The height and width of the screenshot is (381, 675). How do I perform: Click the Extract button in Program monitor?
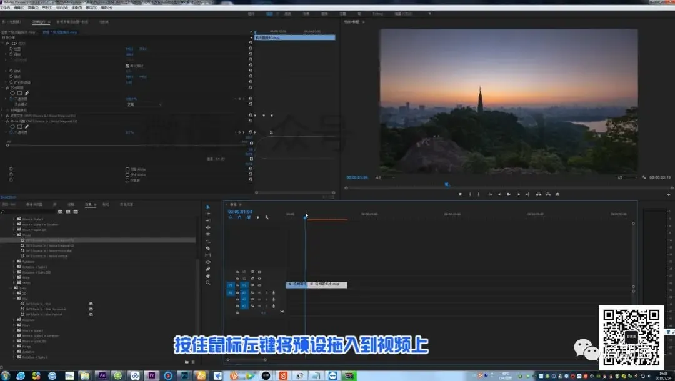[548, 194]
